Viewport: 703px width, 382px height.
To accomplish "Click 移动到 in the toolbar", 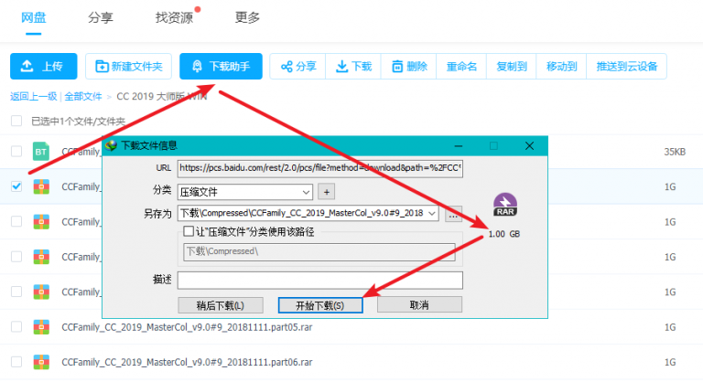I will click(561, 67).
